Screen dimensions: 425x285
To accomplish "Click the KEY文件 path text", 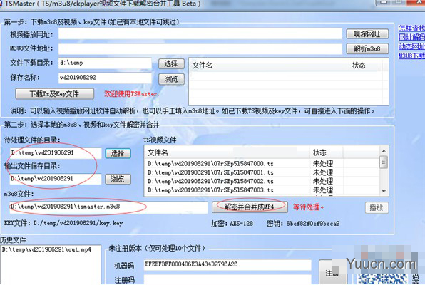I will tap(63, 223).
